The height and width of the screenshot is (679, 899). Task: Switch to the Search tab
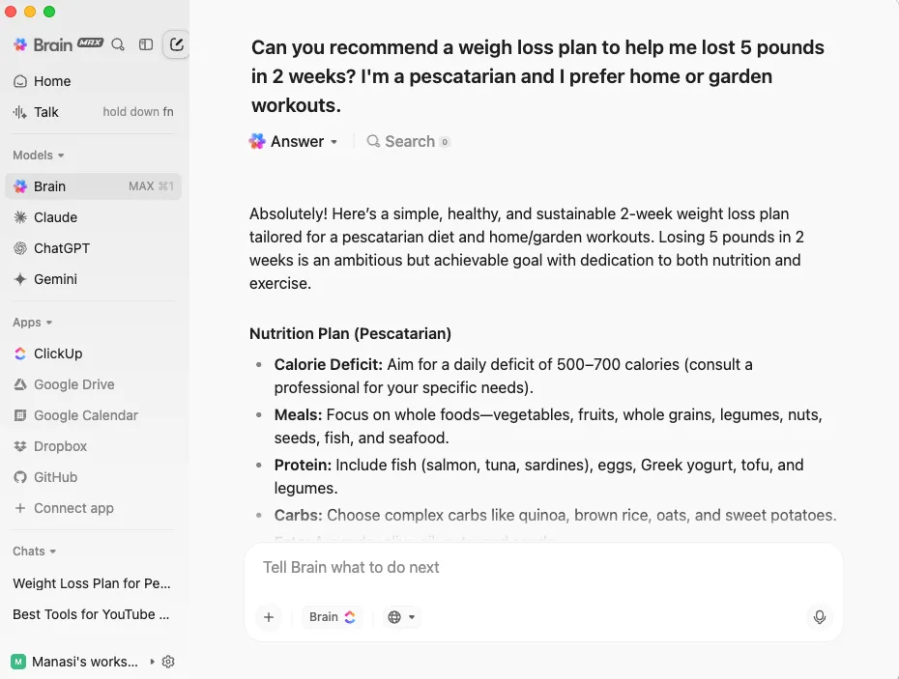(x=408, y=142)
